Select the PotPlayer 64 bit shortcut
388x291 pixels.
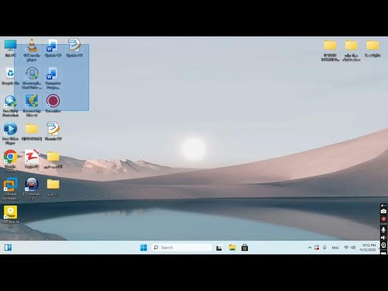tap(10, 216)
